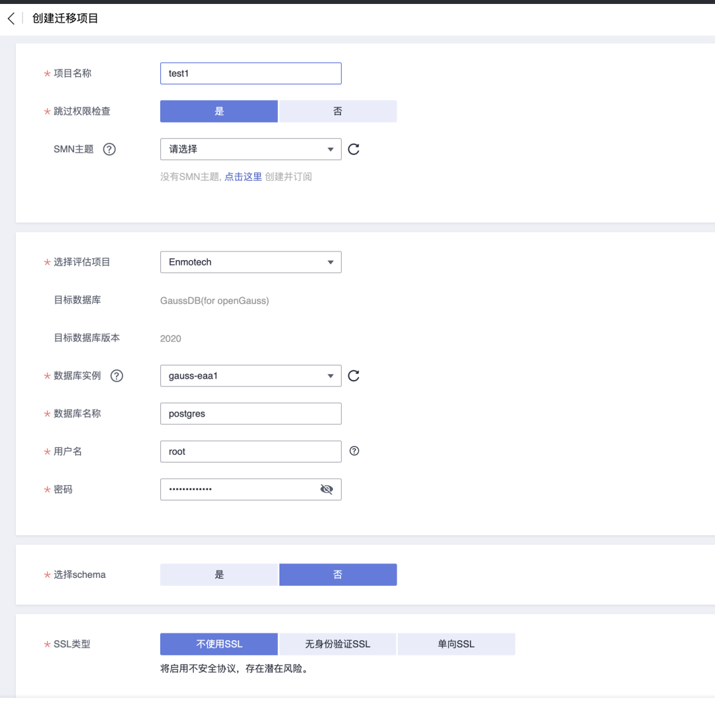Focus the 用户名 field with root
The height and width of the screenshot is (701, 715).
pyautogui.click(x=251, y=451)
